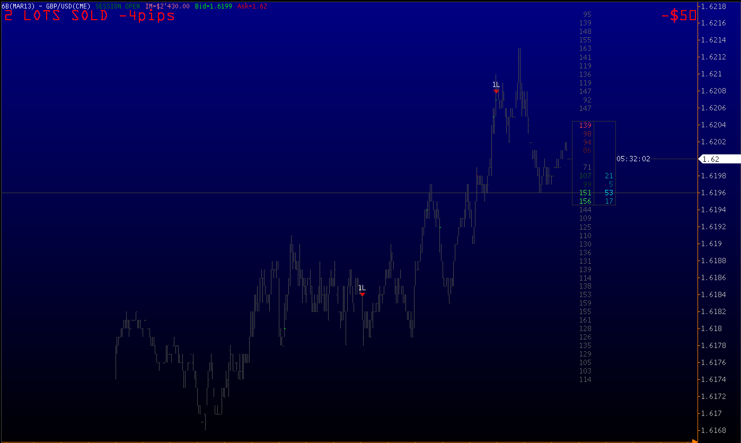Click the 1.619 price axis label
This screenshot has height=443, width=741.
pyautogui.click(x=711, y=244)
